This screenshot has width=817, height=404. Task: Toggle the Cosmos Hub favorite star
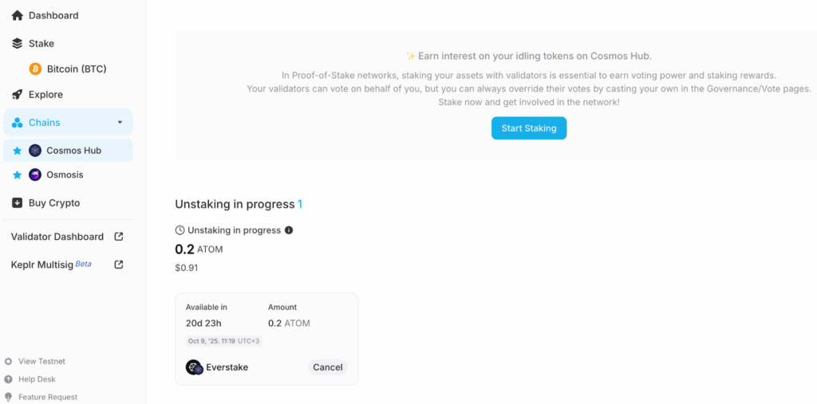(x=17, y=151)
